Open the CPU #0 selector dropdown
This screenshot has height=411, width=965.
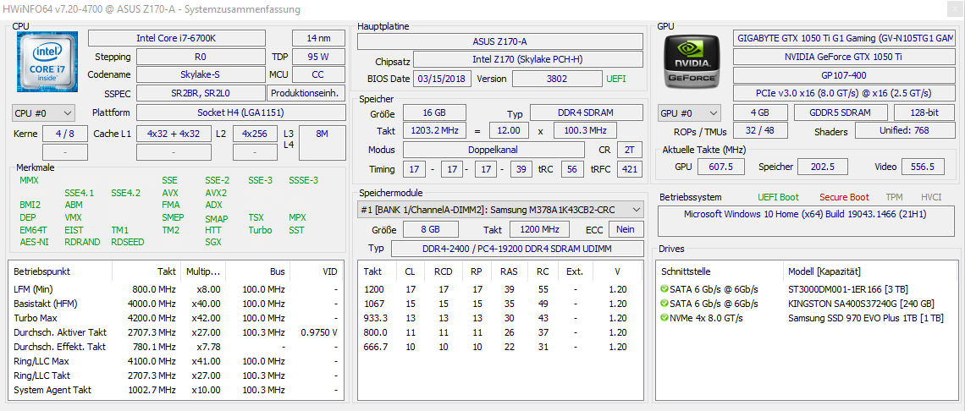coord(43,113)
